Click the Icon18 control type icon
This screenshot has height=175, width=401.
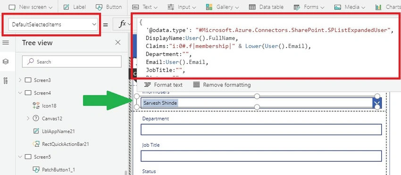point(36,106)
